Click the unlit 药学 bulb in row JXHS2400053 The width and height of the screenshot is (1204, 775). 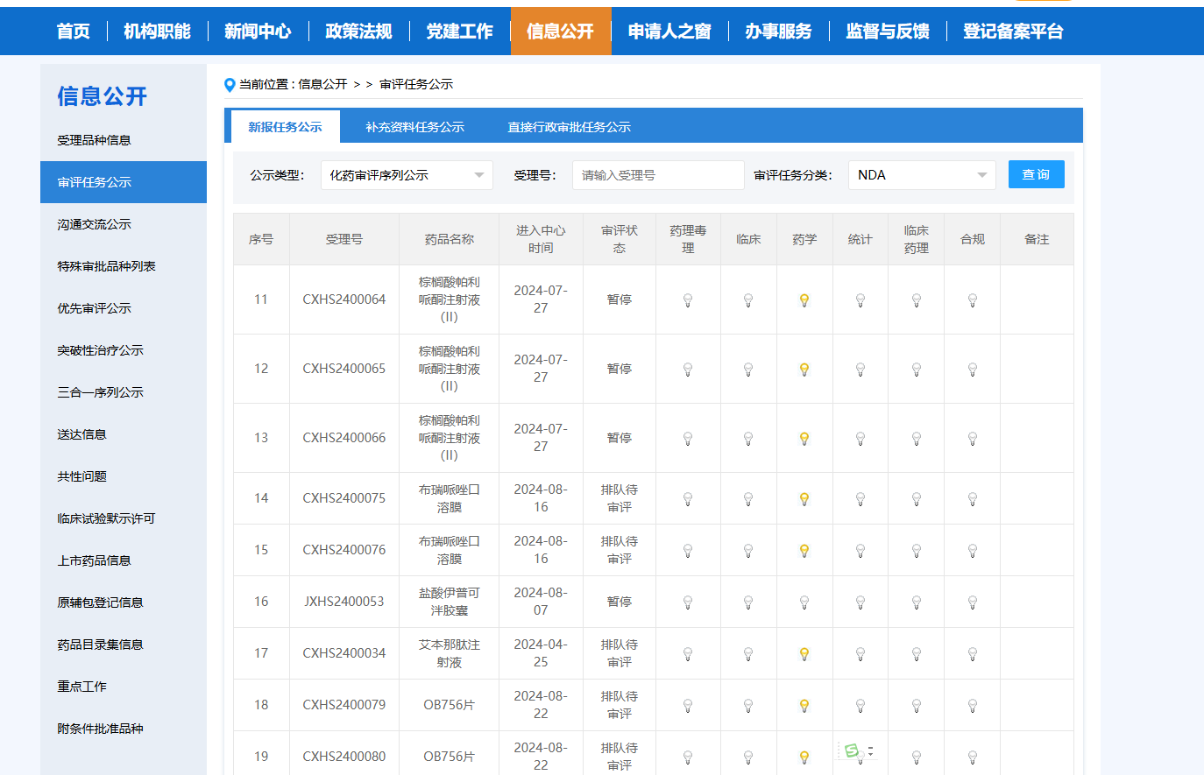pyautogui.click(x=804, y=602)
